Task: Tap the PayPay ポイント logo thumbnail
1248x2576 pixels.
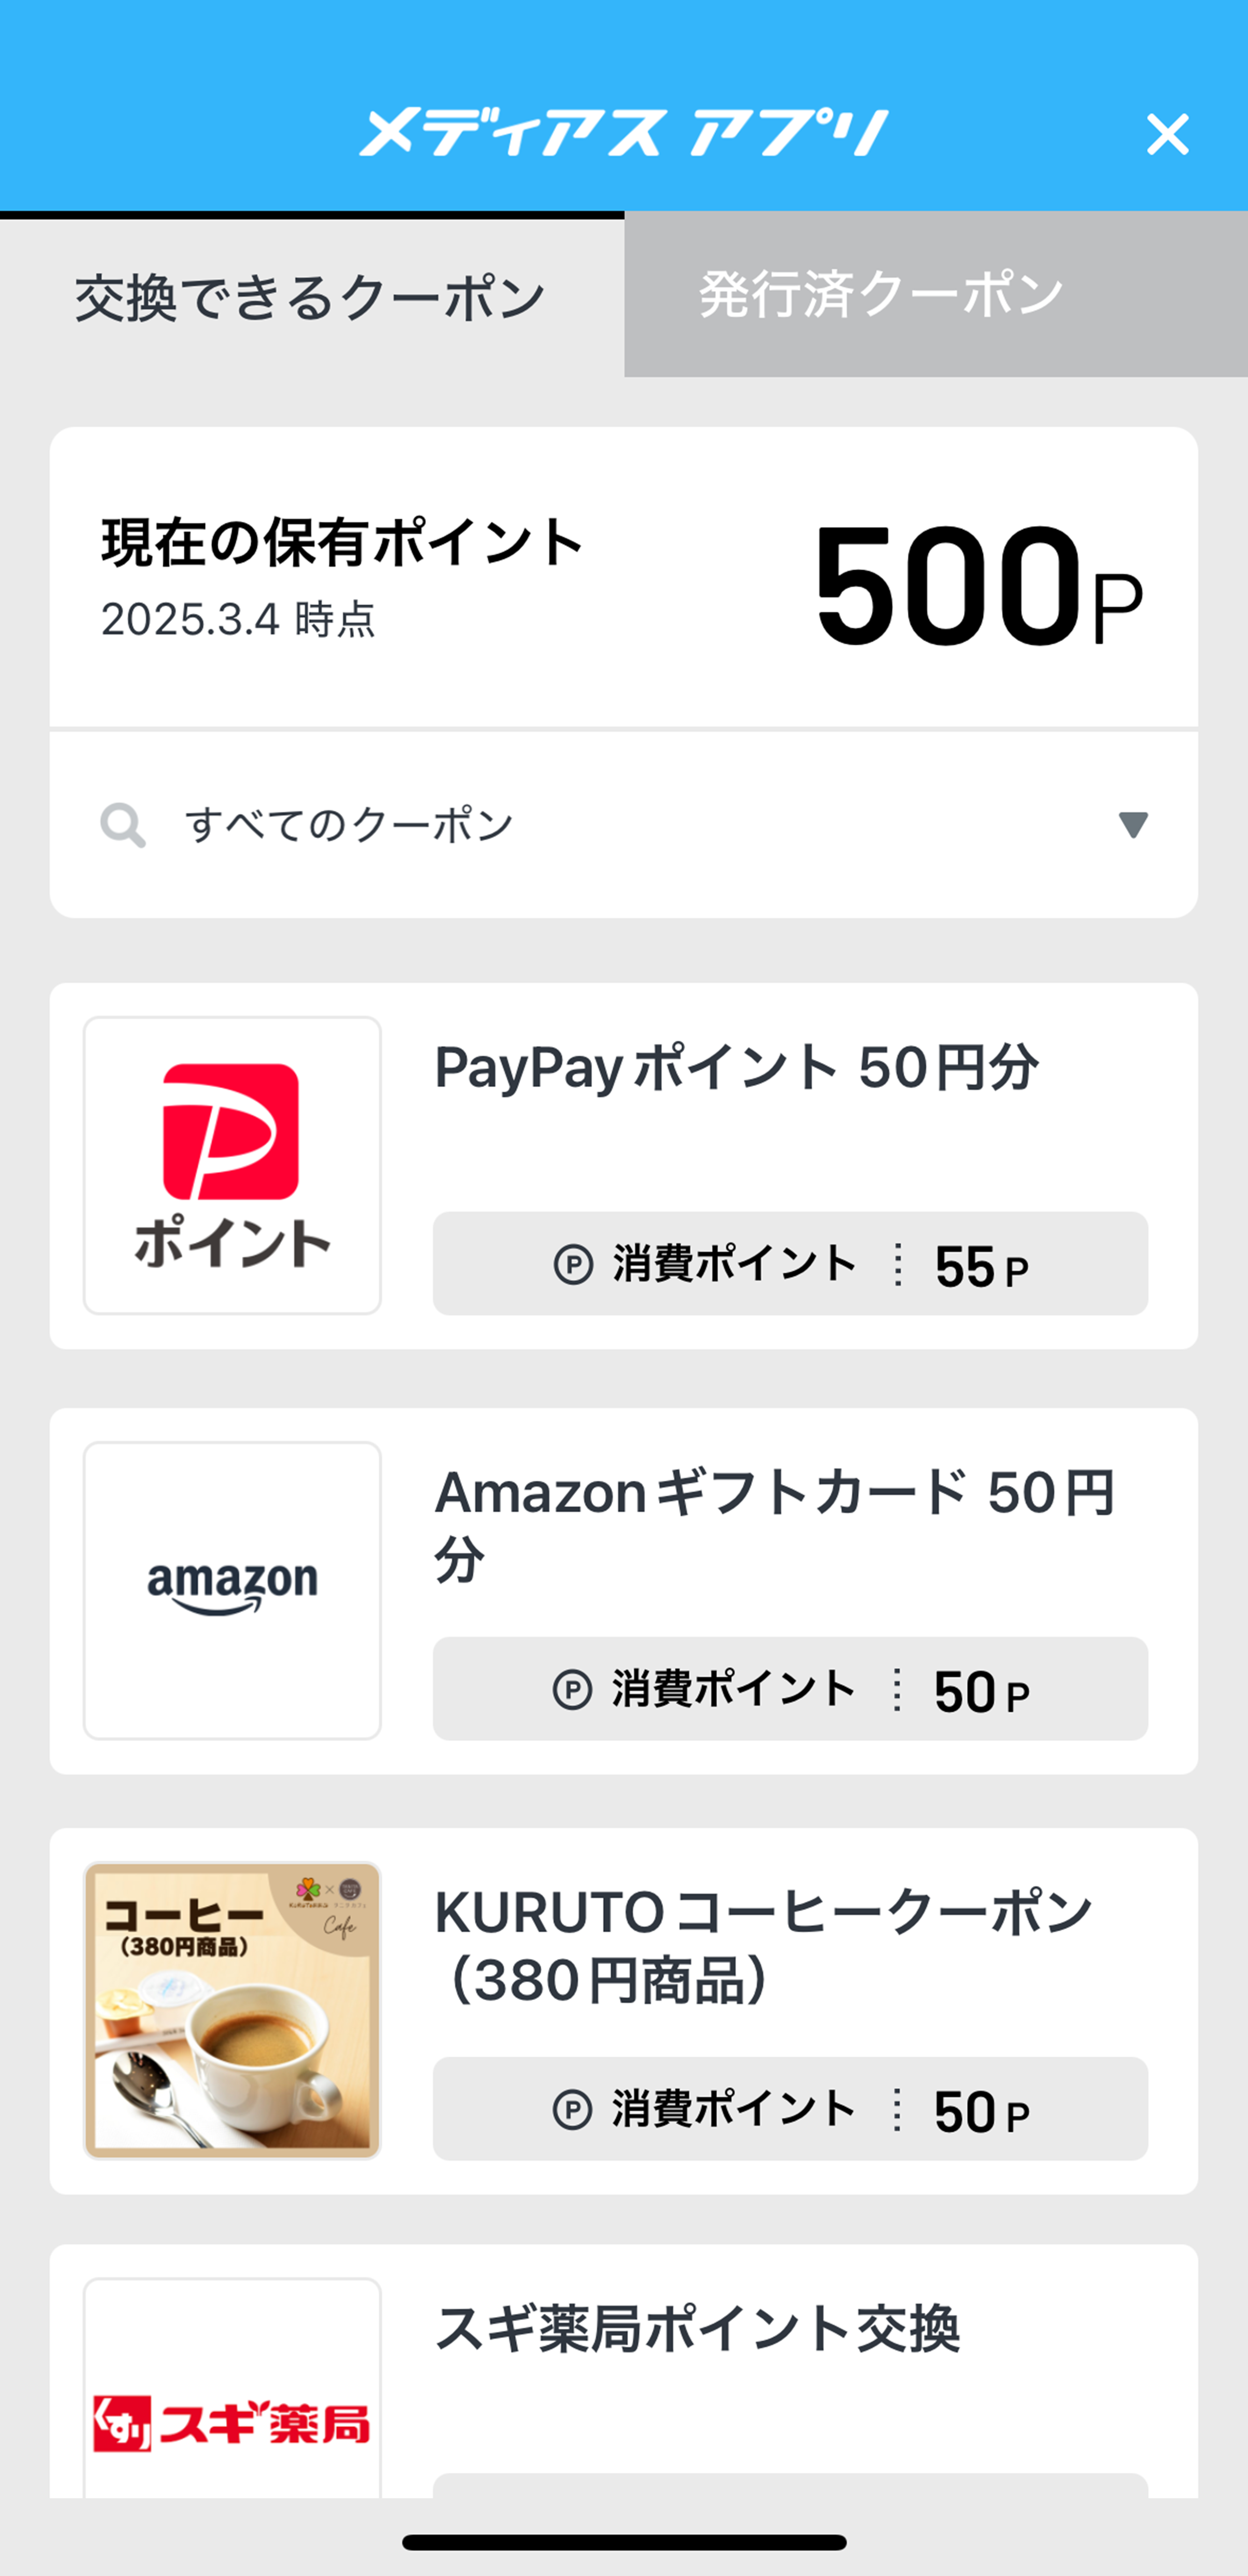Action: pos(232,1165)
